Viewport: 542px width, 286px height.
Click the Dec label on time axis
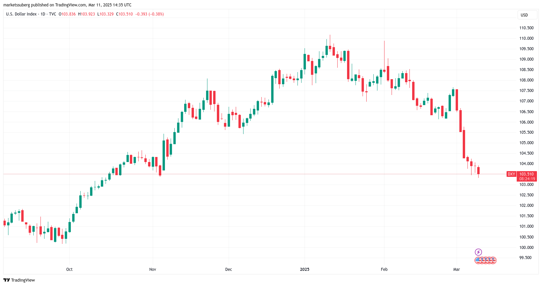coord(229,269)
